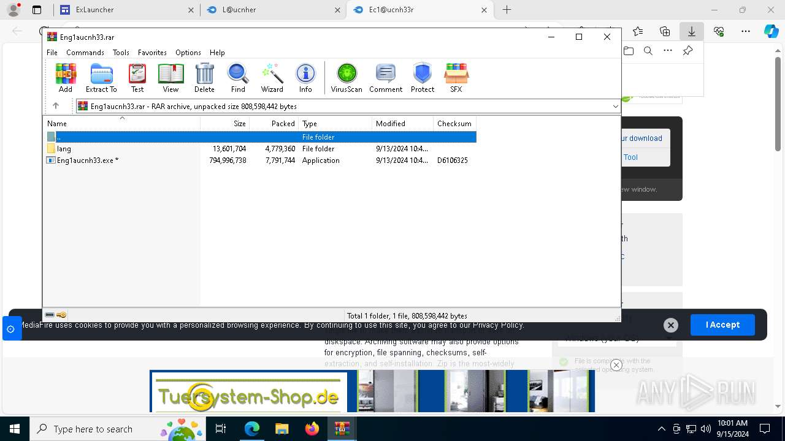The height and width of the screenshot is (441, 785).
Task: Open Edge collections icon
Action: coord(665,31)
